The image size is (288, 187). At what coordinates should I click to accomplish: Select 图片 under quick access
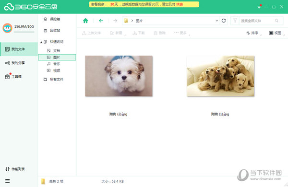pyautogui.click(x=57, y=57)
